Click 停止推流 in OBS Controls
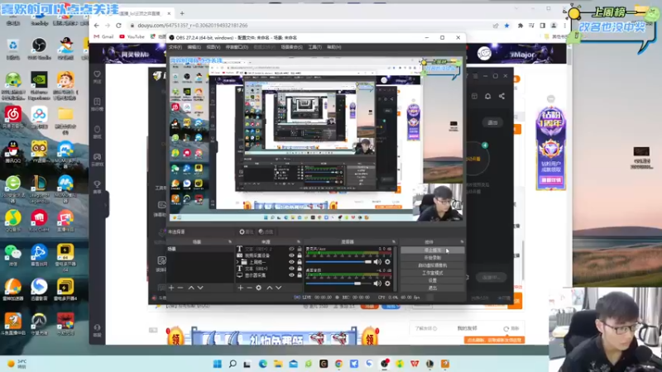This screenshot has width=662, height=372. (432, 250)
